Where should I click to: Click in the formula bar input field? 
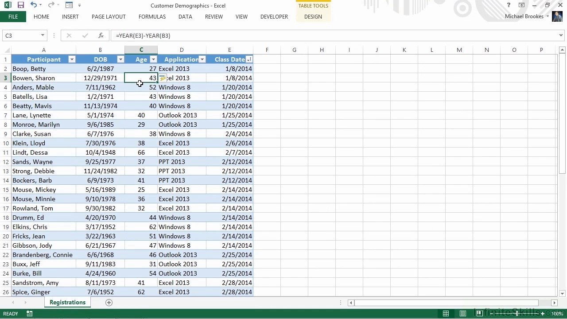334,35
